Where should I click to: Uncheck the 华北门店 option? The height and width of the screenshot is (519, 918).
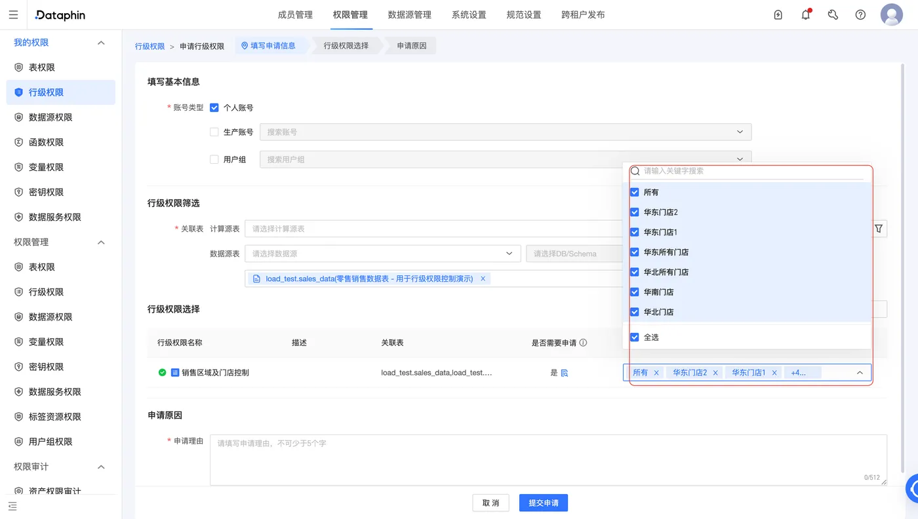pos(635,312)
